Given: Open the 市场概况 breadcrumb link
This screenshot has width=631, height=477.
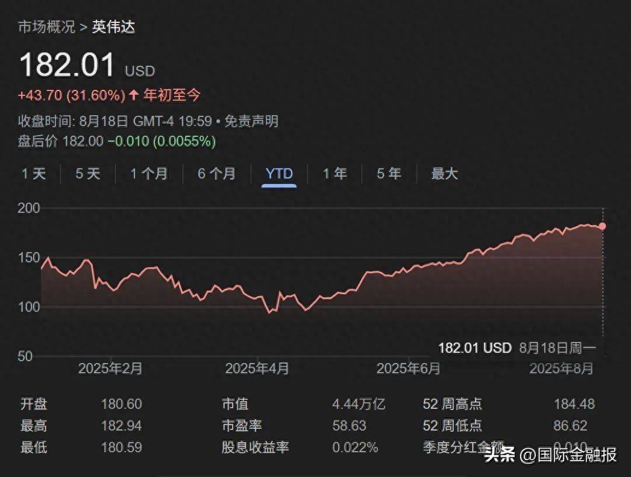Looking at the screenshot, I should [x=46, y=27].
